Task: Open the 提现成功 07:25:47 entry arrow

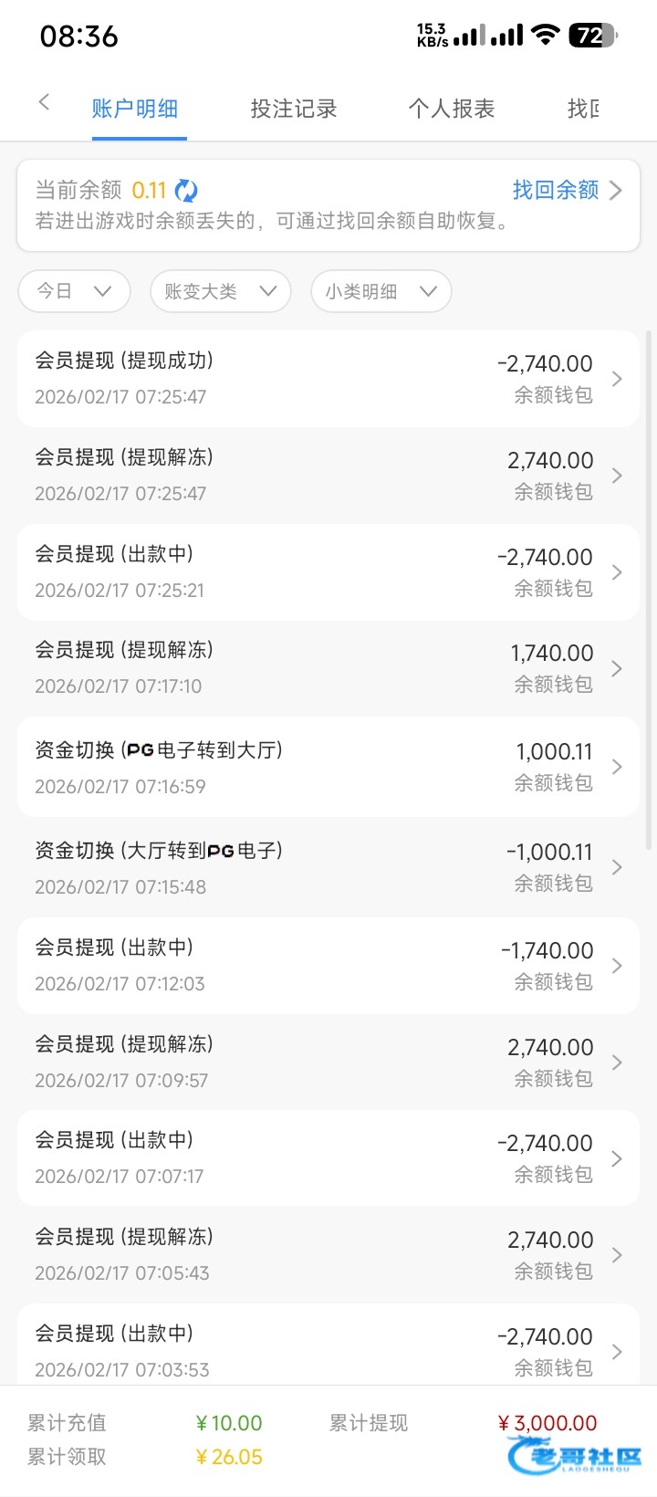Action: click(617, 379)
